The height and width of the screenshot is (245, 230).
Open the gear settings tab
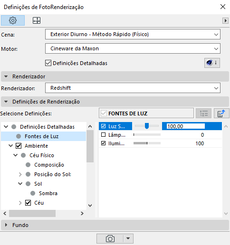pos(13,20)
